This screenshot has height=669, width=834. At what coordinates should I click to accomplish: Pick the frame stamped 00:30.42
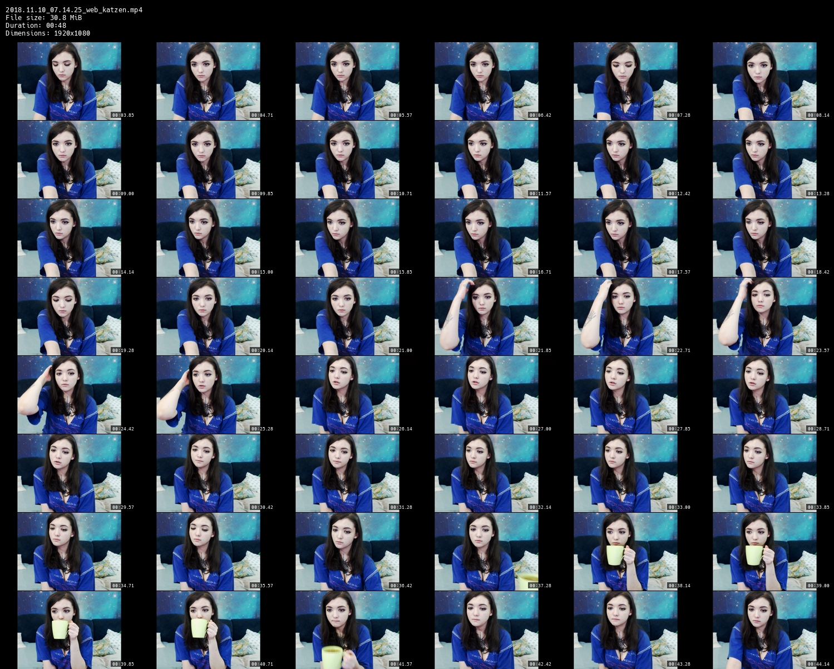208,473
